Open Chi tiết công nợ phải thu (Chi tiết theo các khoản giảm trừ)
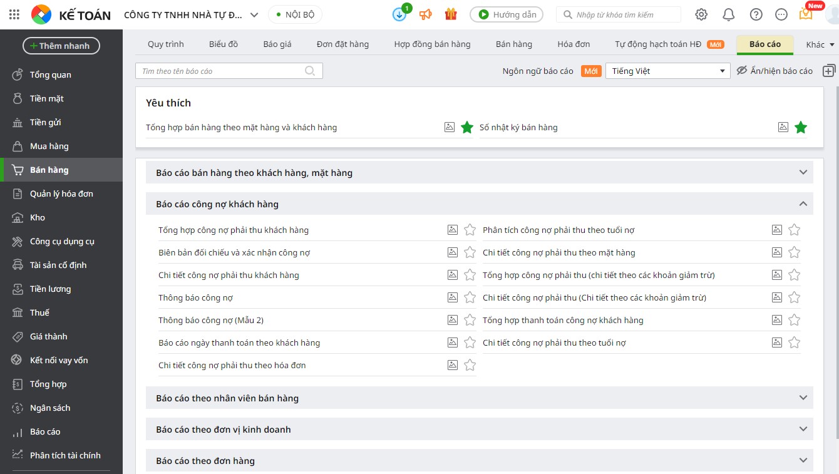The width and height of the screenshot is (839, 474). tap(594, 297)
